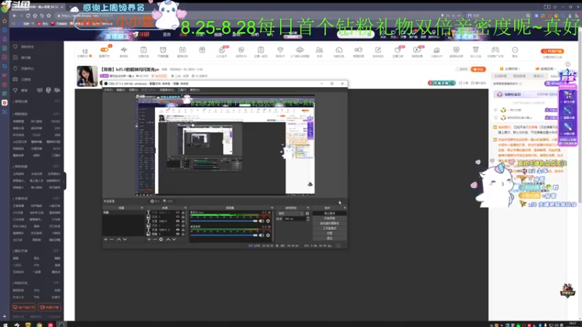The image size is (582, 327).
Task: Open settings gear of second mixer channel
Action: coord(268,235)
